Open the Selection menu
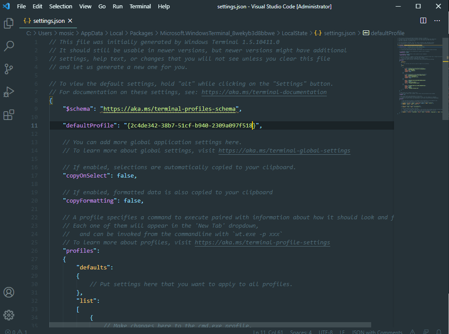Screen dimensions: 449x334 pyautogui.click(x=61, y=6)
